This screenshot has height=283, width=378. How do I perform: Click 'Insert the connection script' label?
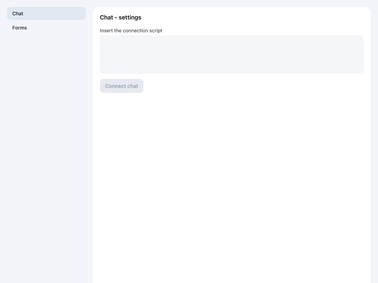point(131,31)
